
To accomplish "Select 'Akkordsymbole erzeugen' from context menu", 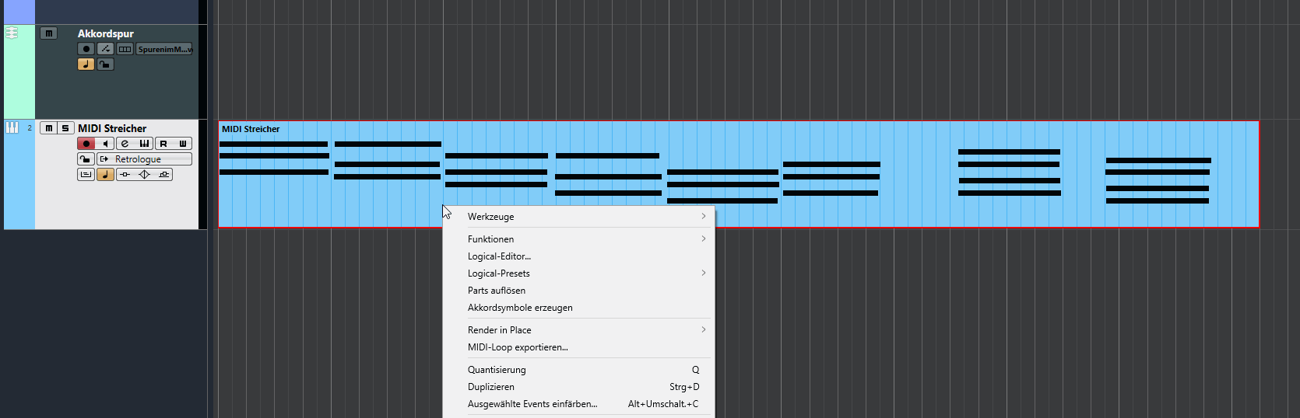I will pos(520,308).
